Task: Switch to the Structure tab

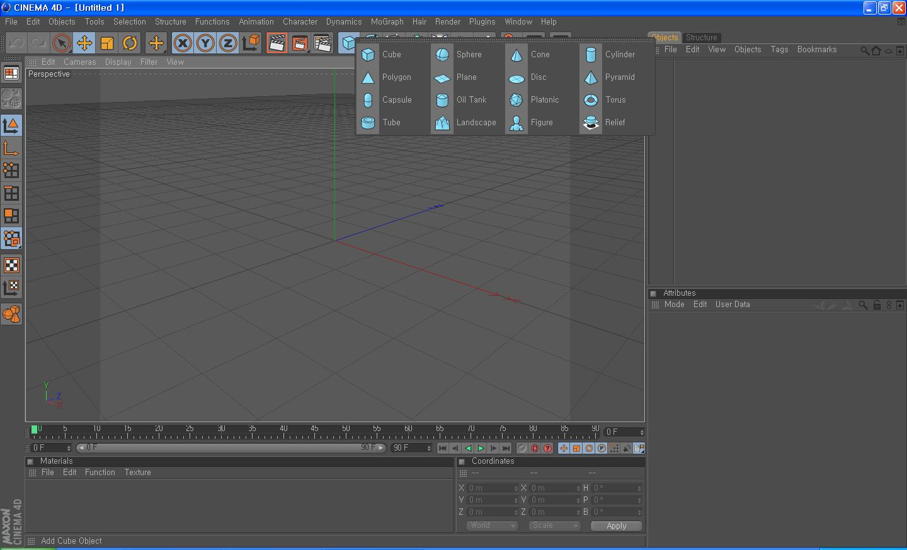Action: [701, 38]
